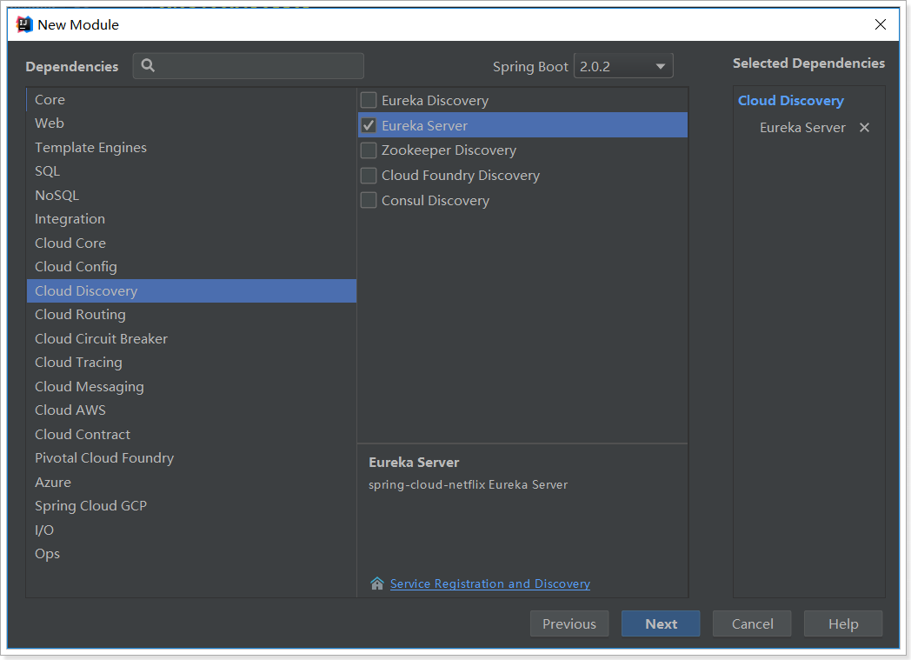The image size is (911, 660).
Task: Enable the Zookeeper Discovery checkbox
Action: tap(369, 150)
